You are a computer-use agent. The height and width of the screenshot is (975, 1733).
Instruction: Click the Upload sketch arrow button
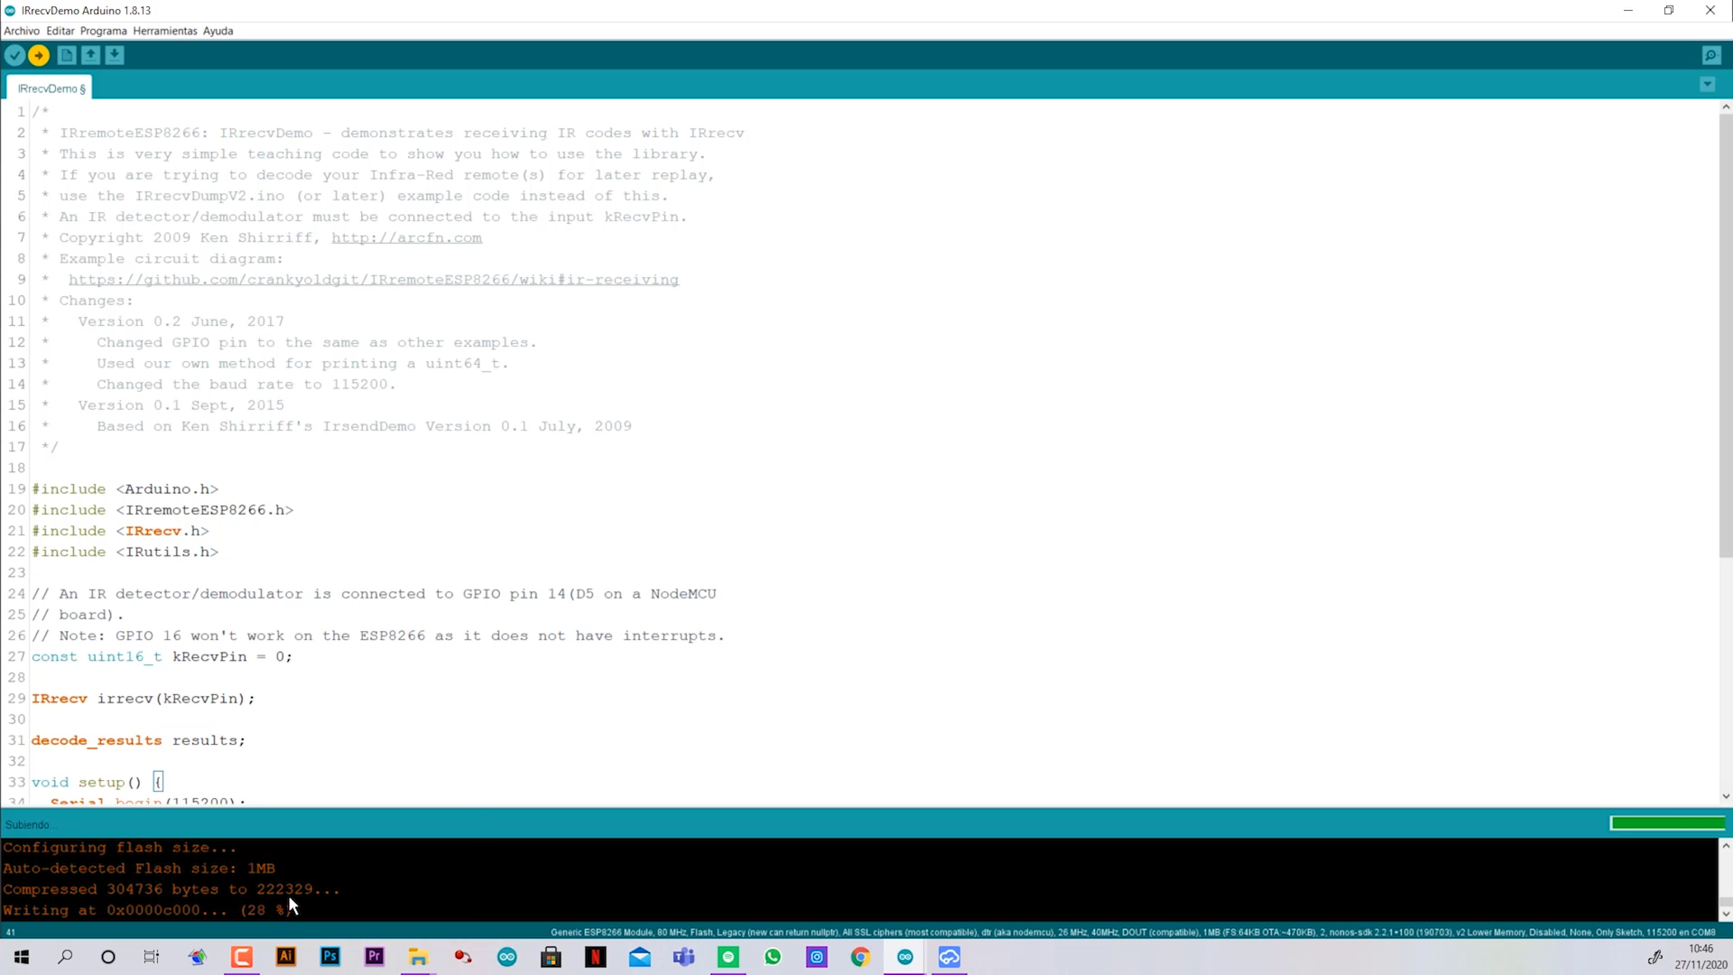[x=39, y=56]
